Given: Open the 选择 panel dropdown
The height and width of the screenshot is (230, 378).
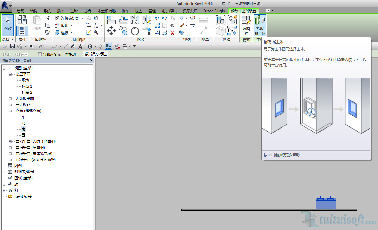Looking at the screenshot, I should click(12, 40).
